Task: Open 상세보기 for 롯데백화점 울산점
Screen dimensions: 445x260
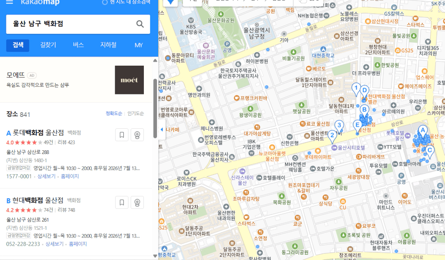Action: point(46,176)
